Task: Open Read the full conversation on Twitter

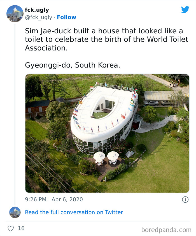Action: coord(74,212)
